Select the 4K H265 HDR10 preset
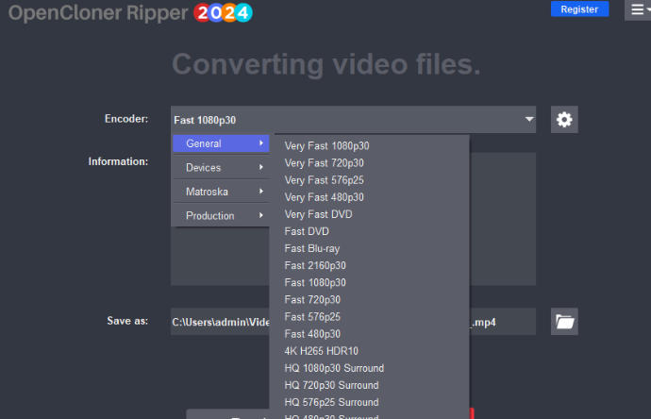Viewport: 651px width, 419px height. pos(322,351)
